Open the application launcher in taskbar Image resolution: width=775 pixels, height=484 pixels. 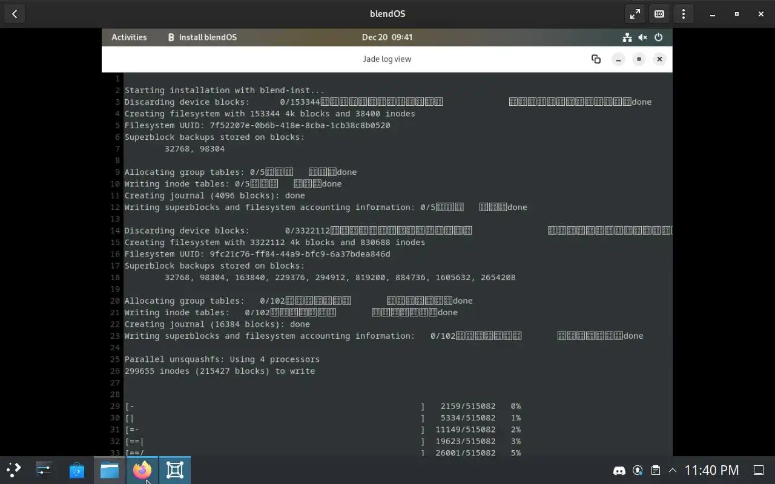[13, 469]
